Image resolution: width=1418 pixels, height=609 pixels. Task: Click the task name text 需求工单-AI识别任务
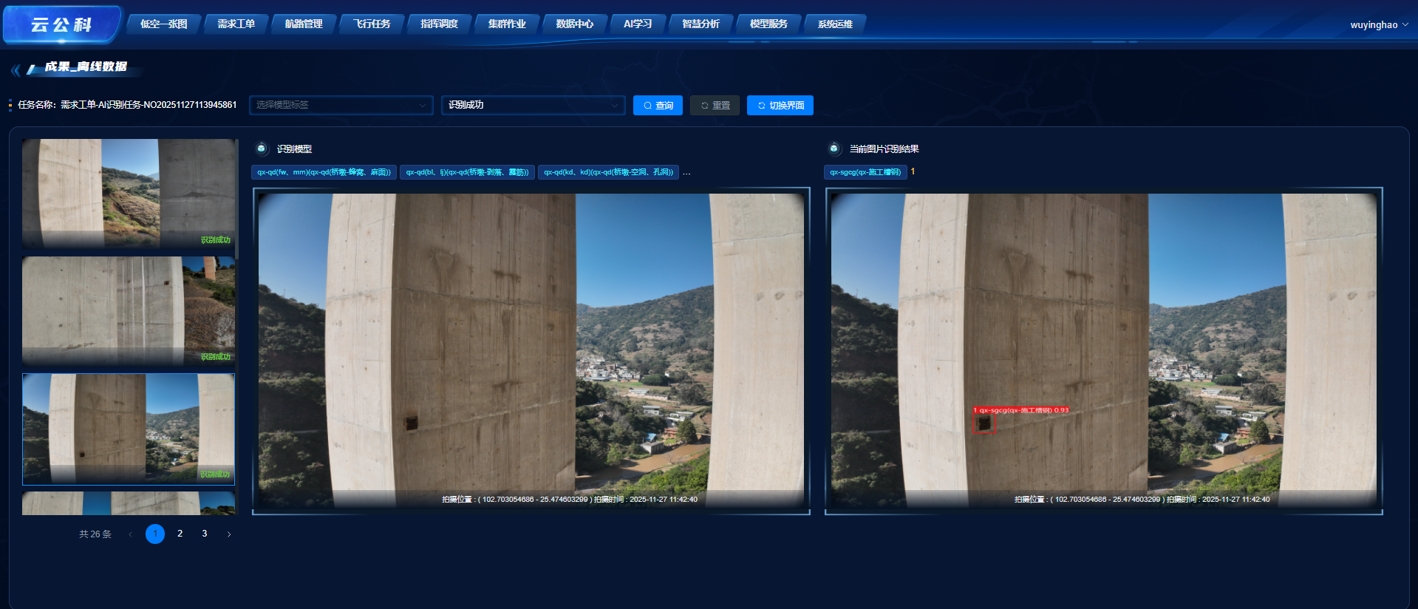(149, 105)
